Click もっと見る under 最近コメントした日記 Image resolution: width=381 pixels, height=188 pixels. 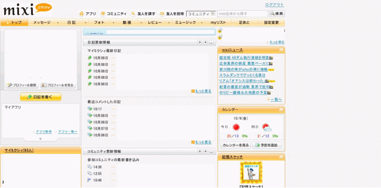[203, 142]
